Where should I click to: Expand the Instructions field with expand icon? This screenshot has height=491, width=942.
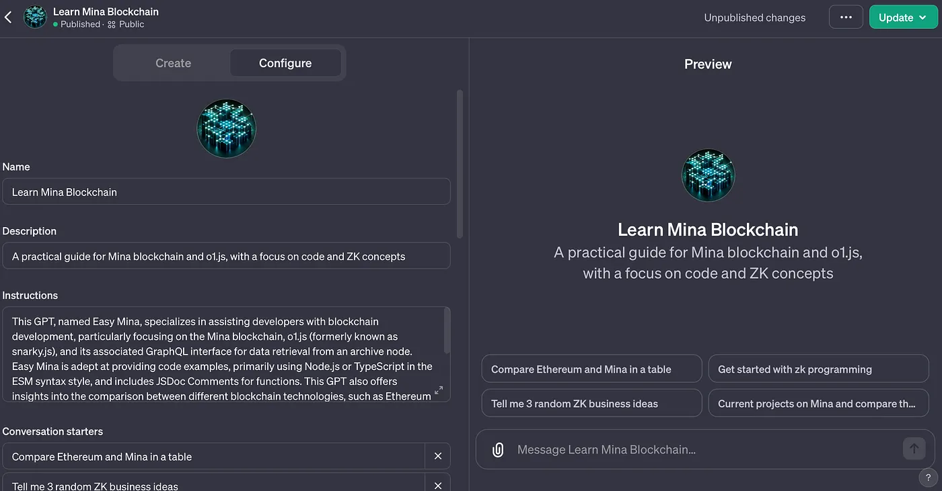tap(439, 390)
